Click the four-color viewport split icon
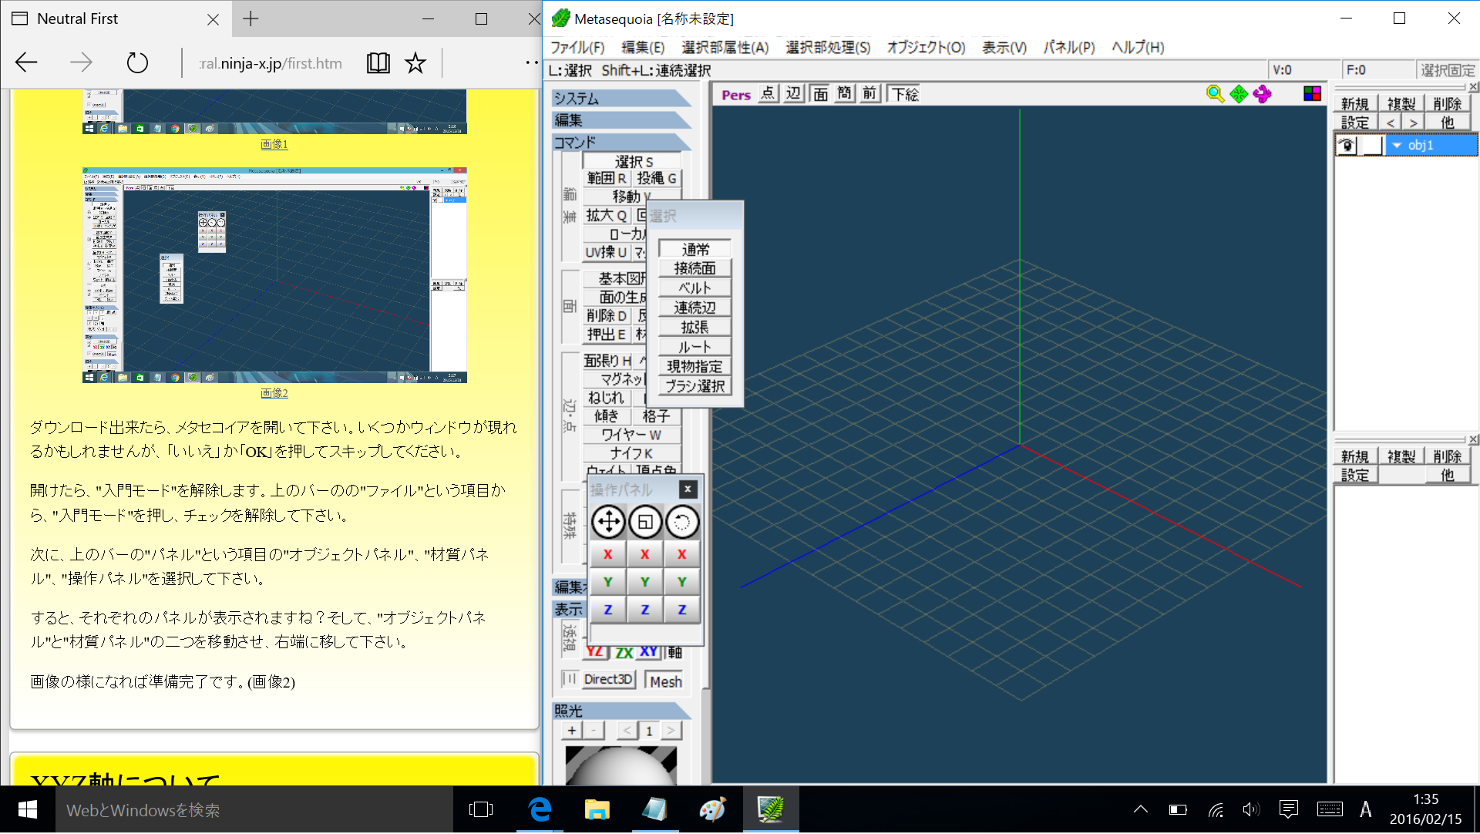The width and height of the screenshot is (1480, 834). (x=1312, y=94)
